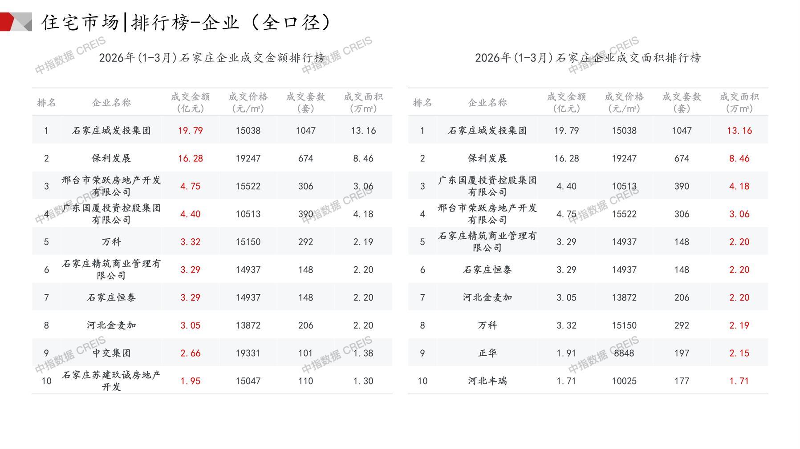The height and width of the screenshot is (449, 800).
Task: Click the 成交面积排行榜 table heading
Action: pos(588,58)
